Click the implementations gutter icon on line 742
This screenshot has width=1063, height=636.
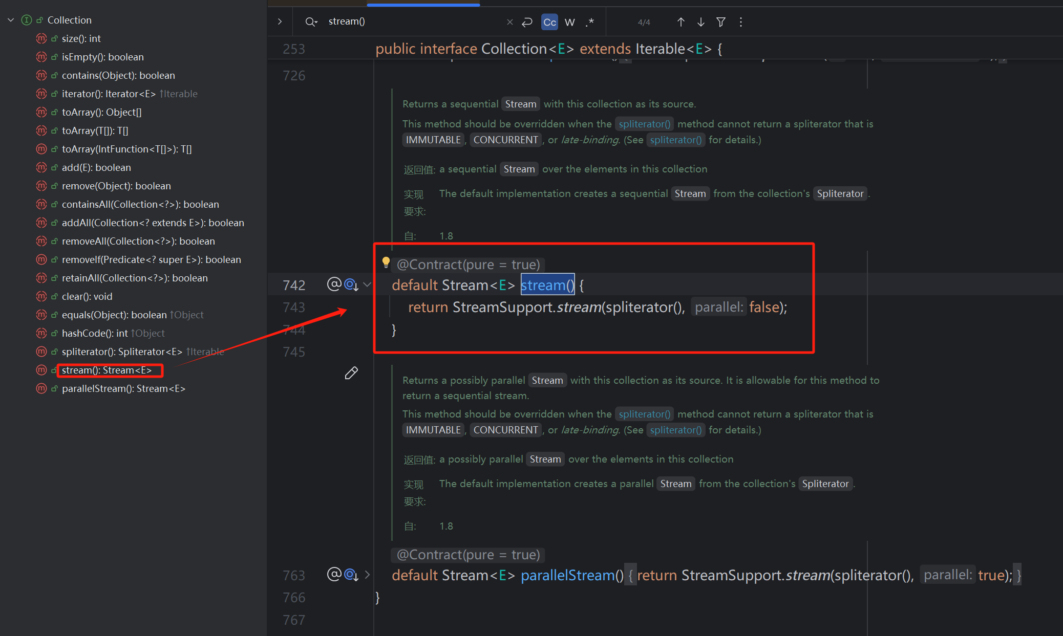(351, 284)
